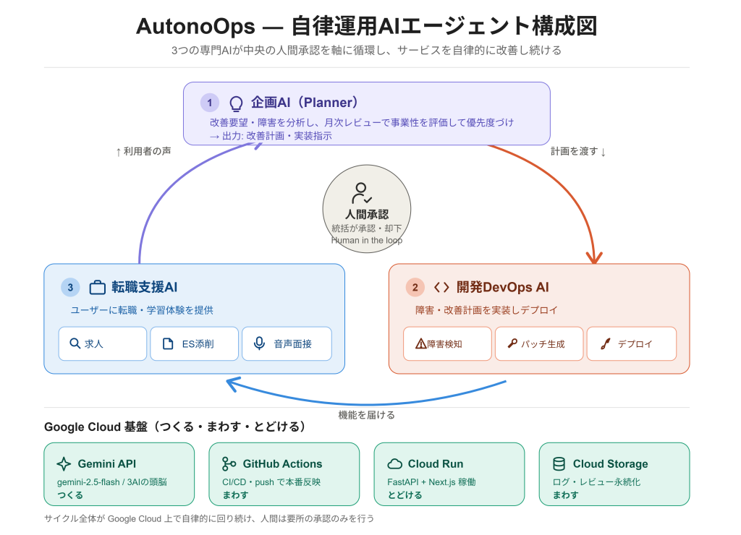Click the 機能を届ける label under the blue arrow

(x=366, y=414)
